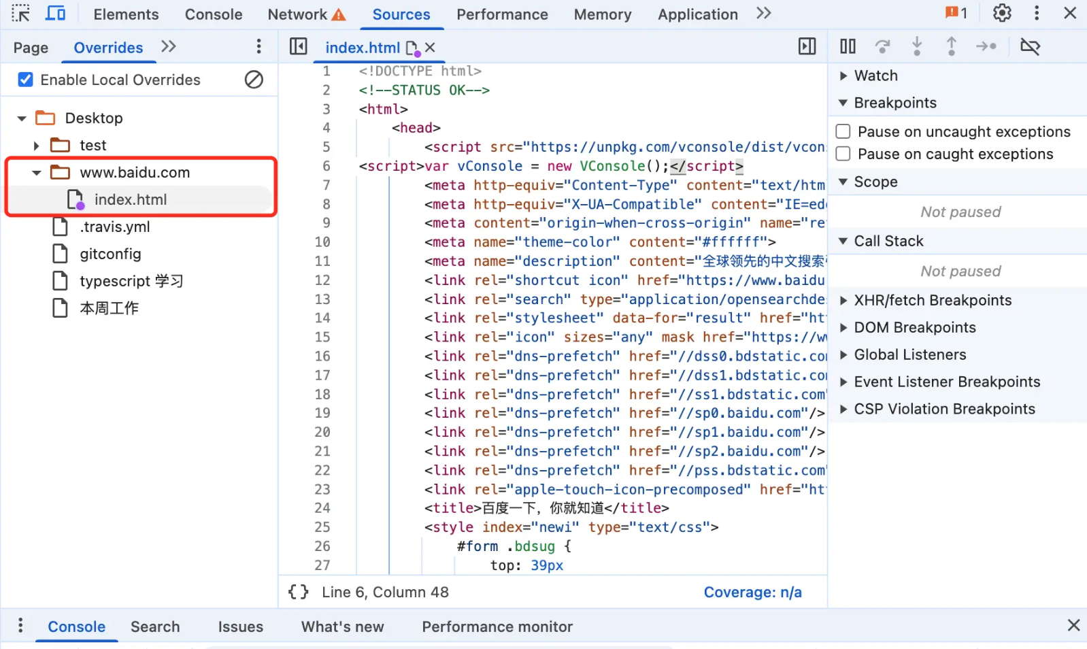
Task: Deactivate all breakpoints
Action: pos(1030,46)
